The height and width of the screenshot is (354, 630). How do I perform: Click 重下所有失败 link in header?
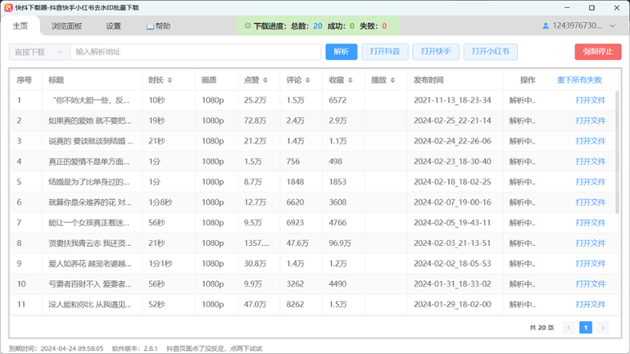579,80
